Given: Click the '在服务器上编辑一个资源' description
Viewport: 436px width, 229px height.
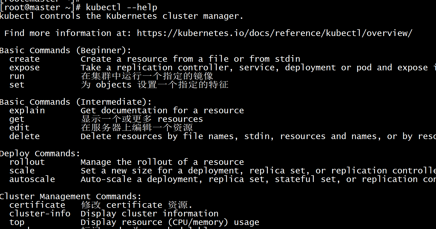Looking at the screenshot, I should 137,128.
